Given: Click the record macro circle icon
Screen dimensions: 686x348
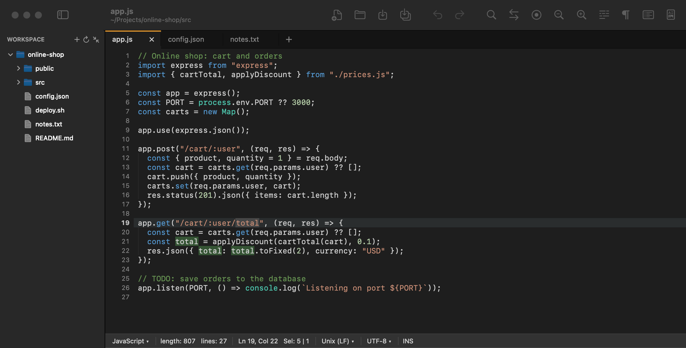Looking at the screenshot, I should coord(536,15).
